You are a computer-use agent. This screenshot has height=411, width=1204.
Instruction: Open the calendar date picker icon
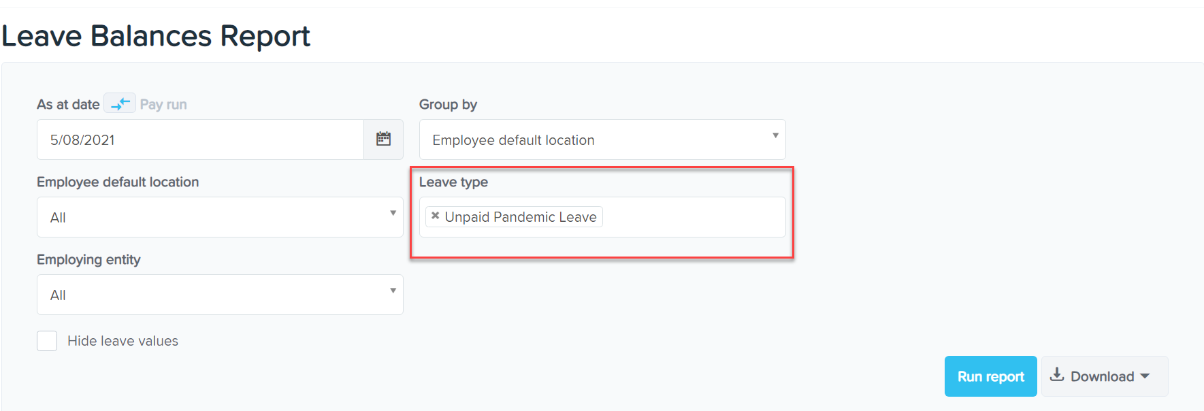tap(384, 139)
